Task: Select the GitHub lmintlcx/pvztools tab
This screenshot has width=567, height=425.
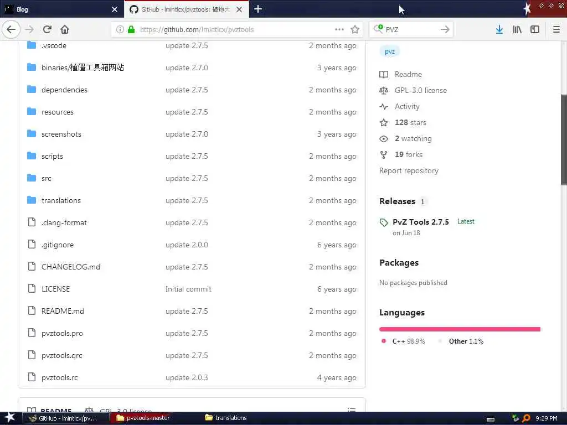Action: click(x=186, y=9)
